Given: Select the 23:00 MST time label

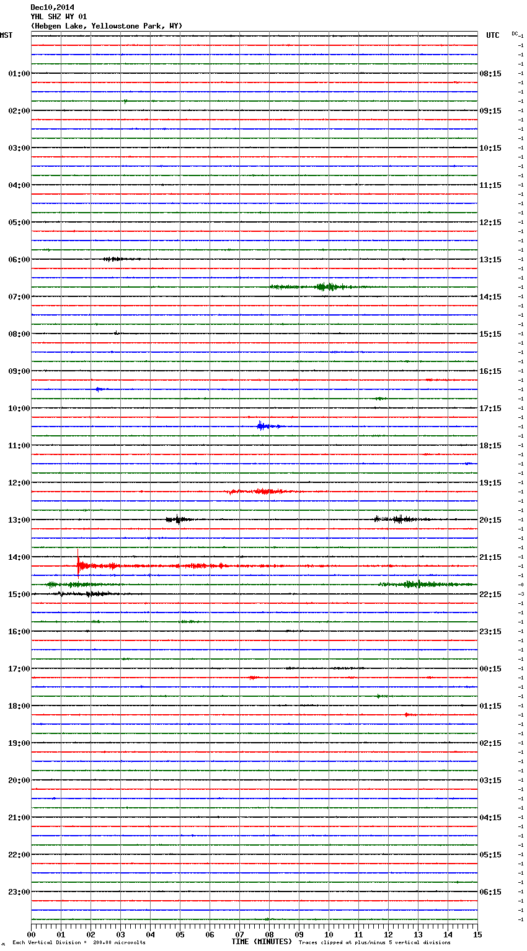Looking at the screenshot, I should [19, 892].
